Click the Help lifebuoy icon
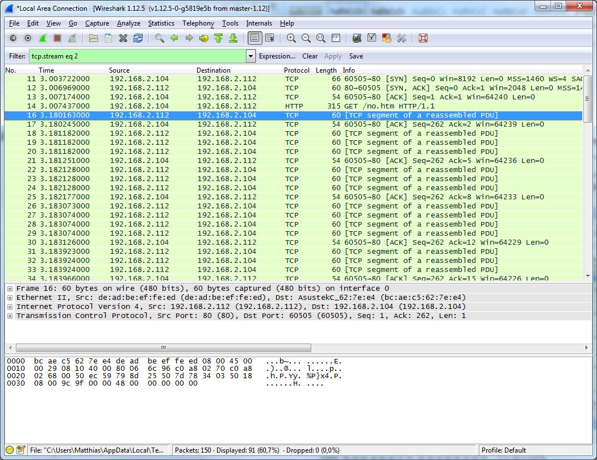Image resolution: width=597 pixels, height=460 pixels. point(423,38)
